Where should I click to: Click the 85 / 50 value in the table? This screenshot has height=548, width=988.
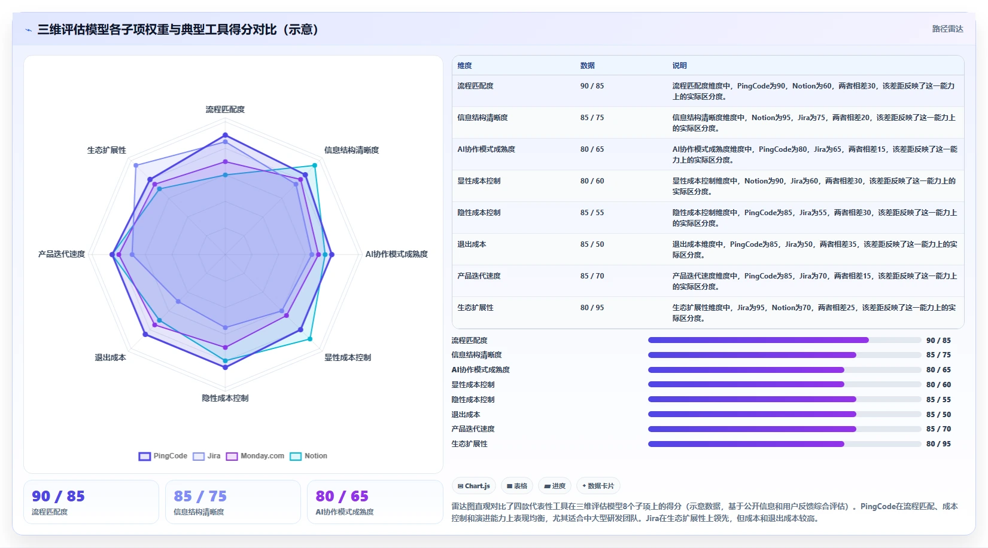point(592,244)
